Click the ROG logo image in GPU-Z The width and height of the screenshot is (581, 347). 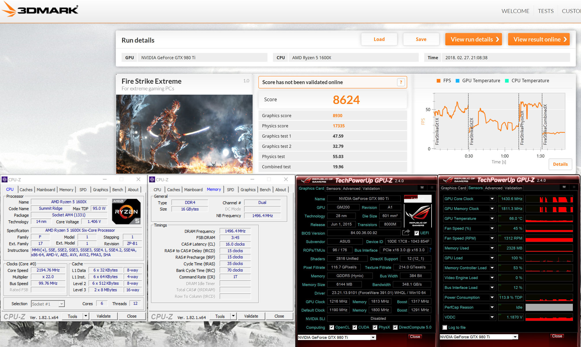click(418, 215)
